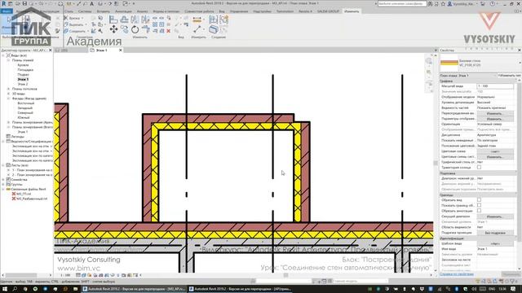Select Кровля floor plan in browser

coord(23,65)
